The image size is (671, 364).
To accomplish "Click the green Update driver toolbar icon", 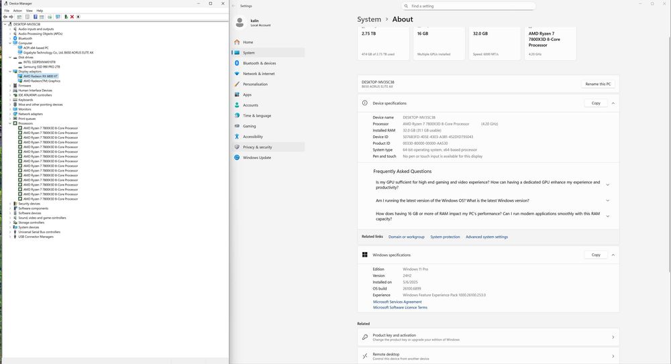I will click(66, 17).
